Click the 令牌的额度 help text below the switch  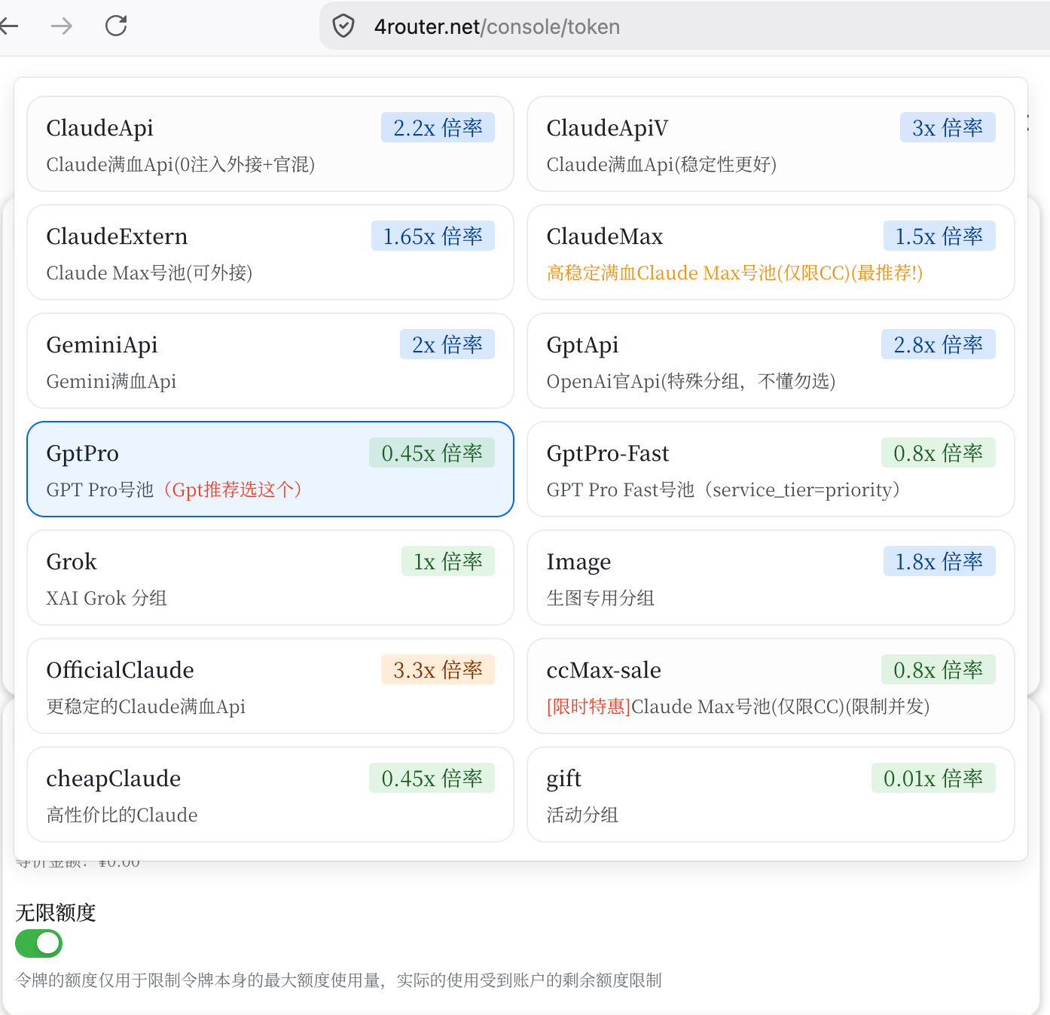(x=338, y=980)
